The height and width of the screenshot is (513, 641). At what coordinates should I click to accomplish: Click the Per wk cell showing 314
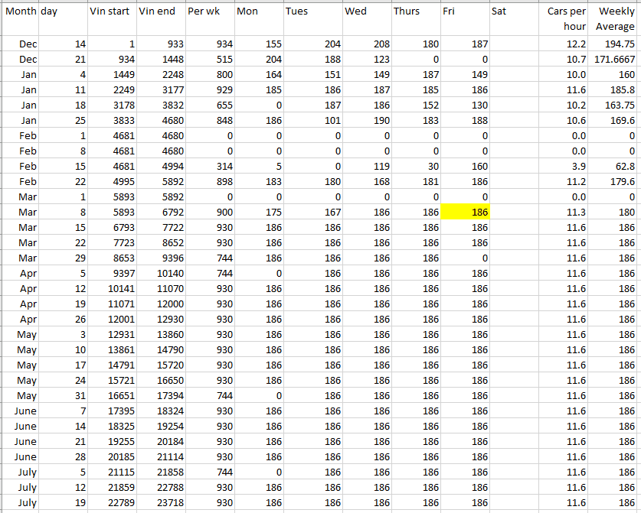point(209,167)
